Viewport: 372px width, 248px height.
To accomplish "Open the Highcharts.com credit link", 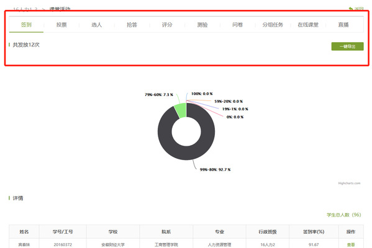I will (x=349, y=183).
